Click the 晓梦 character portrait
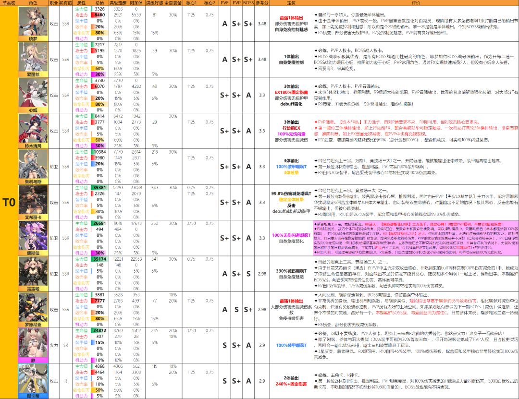This screenshot has width=519, height=399. 33,21
